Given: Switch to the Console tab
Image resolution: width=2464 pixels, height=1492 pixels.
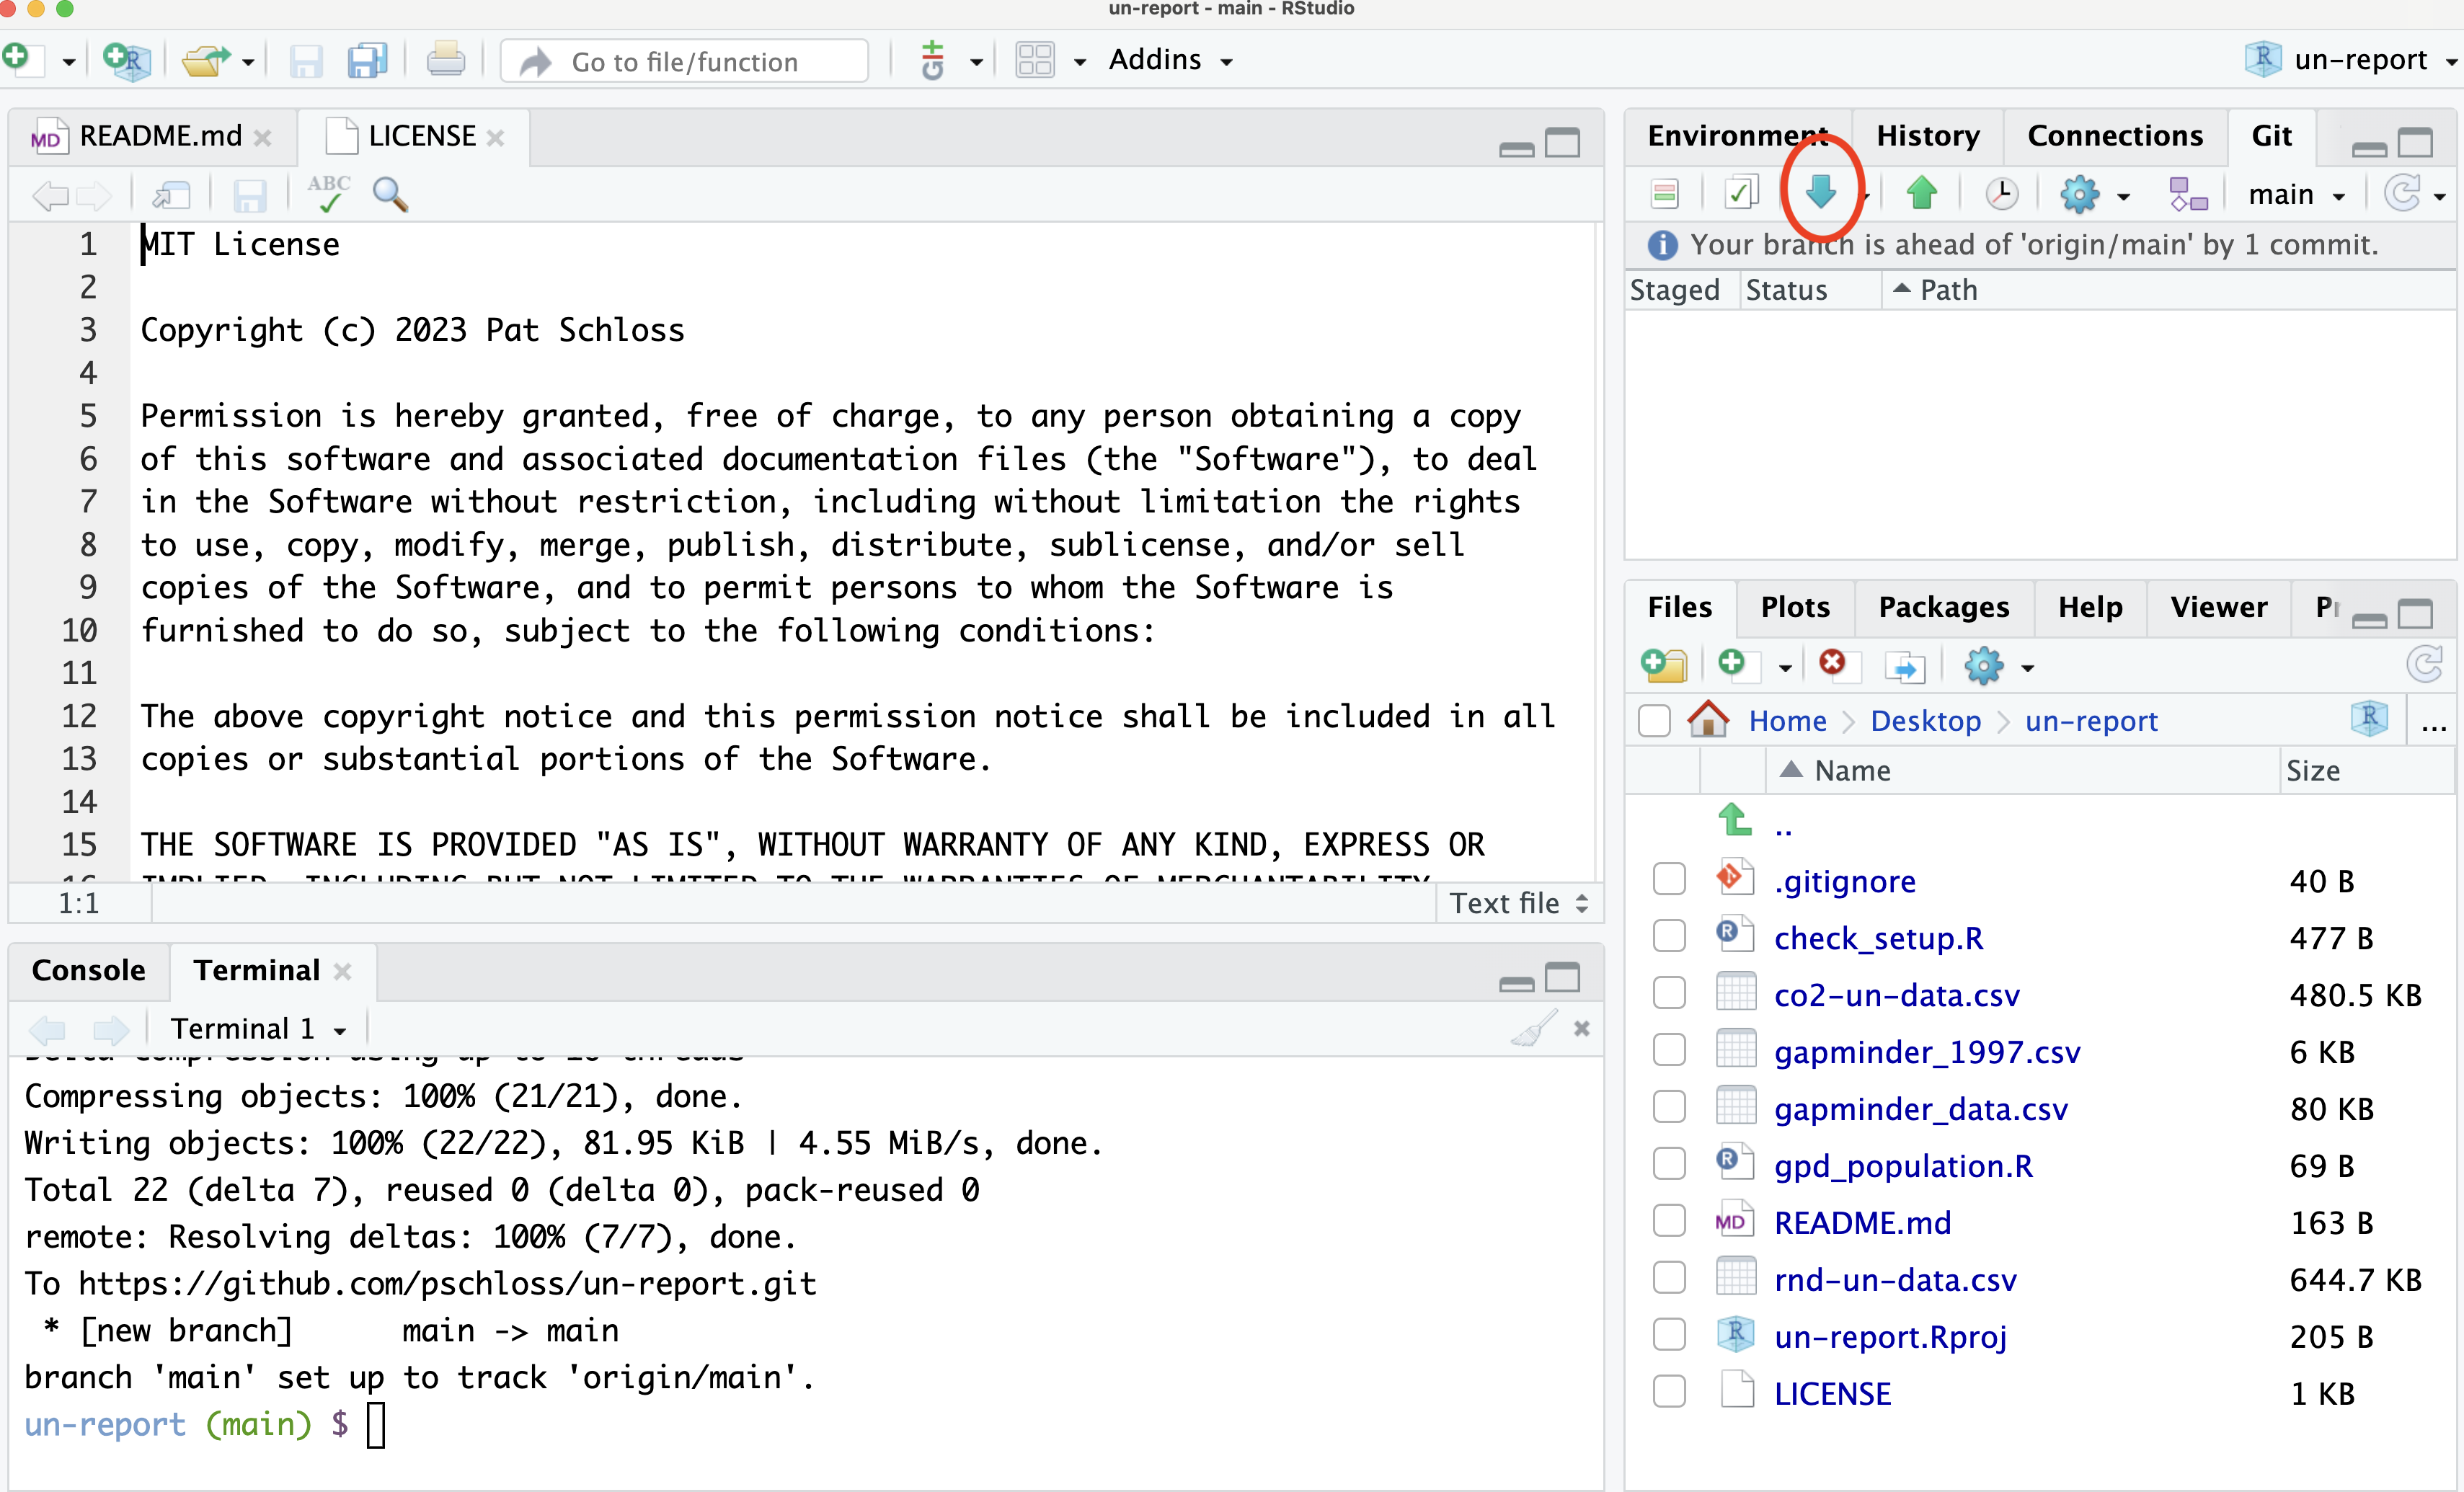Looking at the screenshot, I should tap(88, 970).
